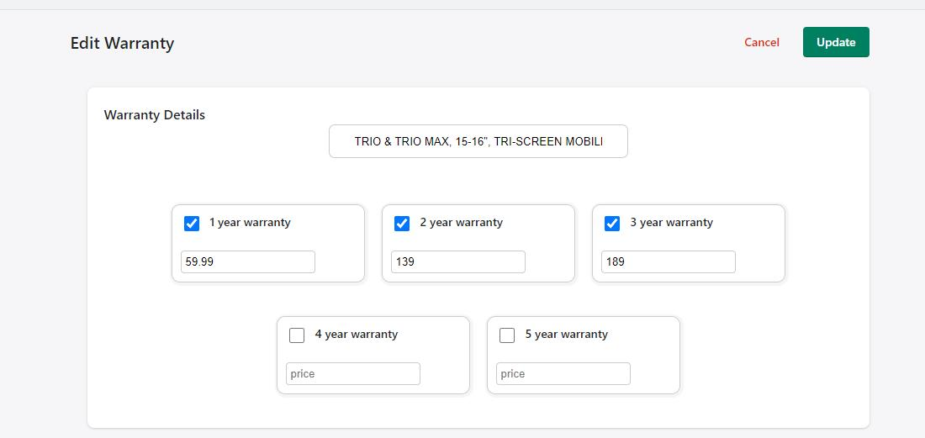
Task: Uncheck the 2 year warranty checkbox
Action: (x=402, y=224)
